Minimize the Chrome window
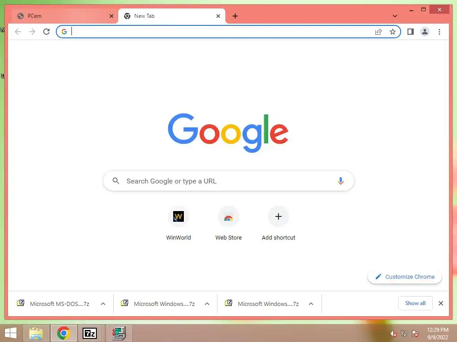Viewport: 457px width, 342px height. 411,10
